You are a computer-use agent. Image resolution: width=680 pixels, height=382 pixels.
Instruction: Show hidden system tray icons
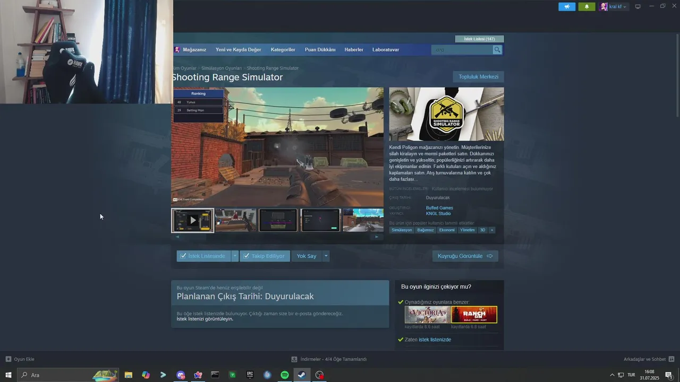pyautogui.click(x=612, y=375)
